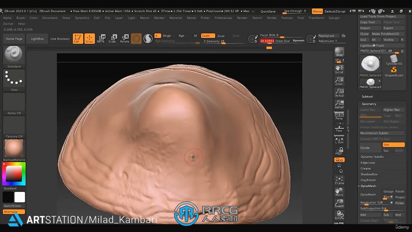Toggle Live Boolean

(x=60, y=39)
